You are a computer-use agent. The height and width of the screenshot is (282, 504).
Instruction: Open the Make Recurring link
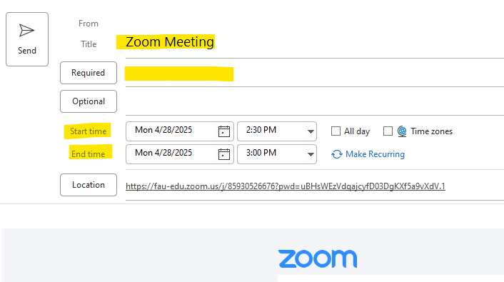point(375,154)
